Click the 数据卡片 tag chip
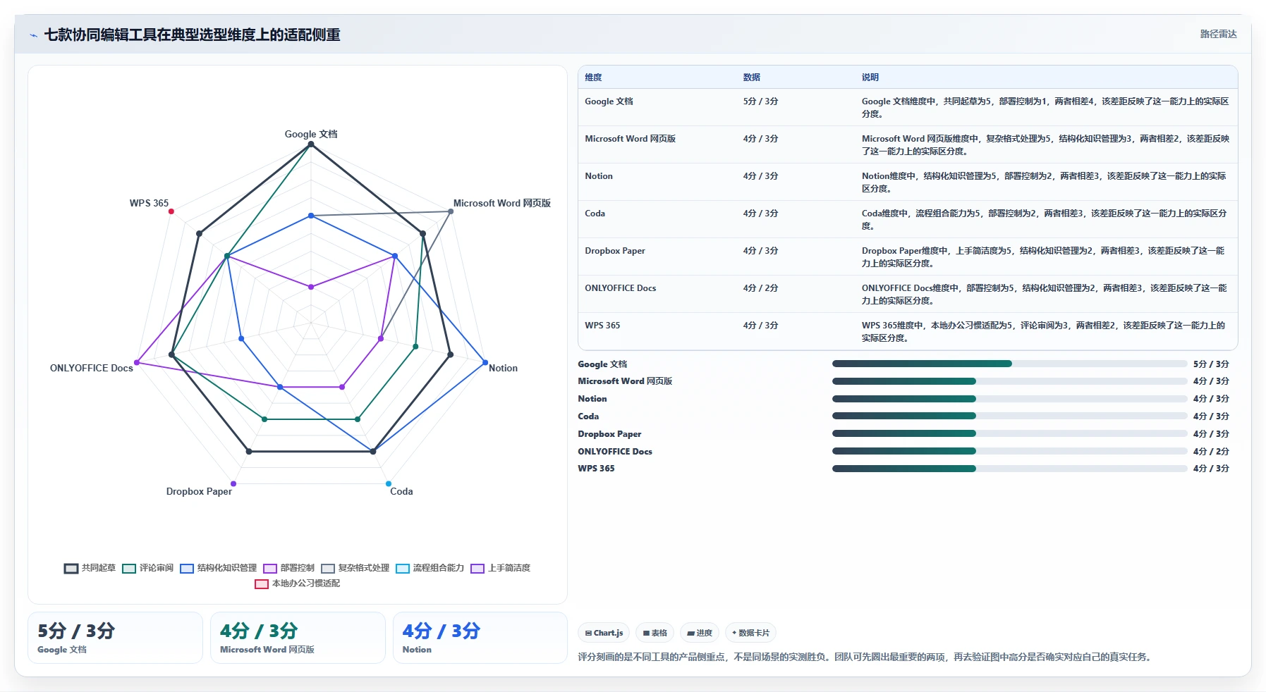 (750, 633)
